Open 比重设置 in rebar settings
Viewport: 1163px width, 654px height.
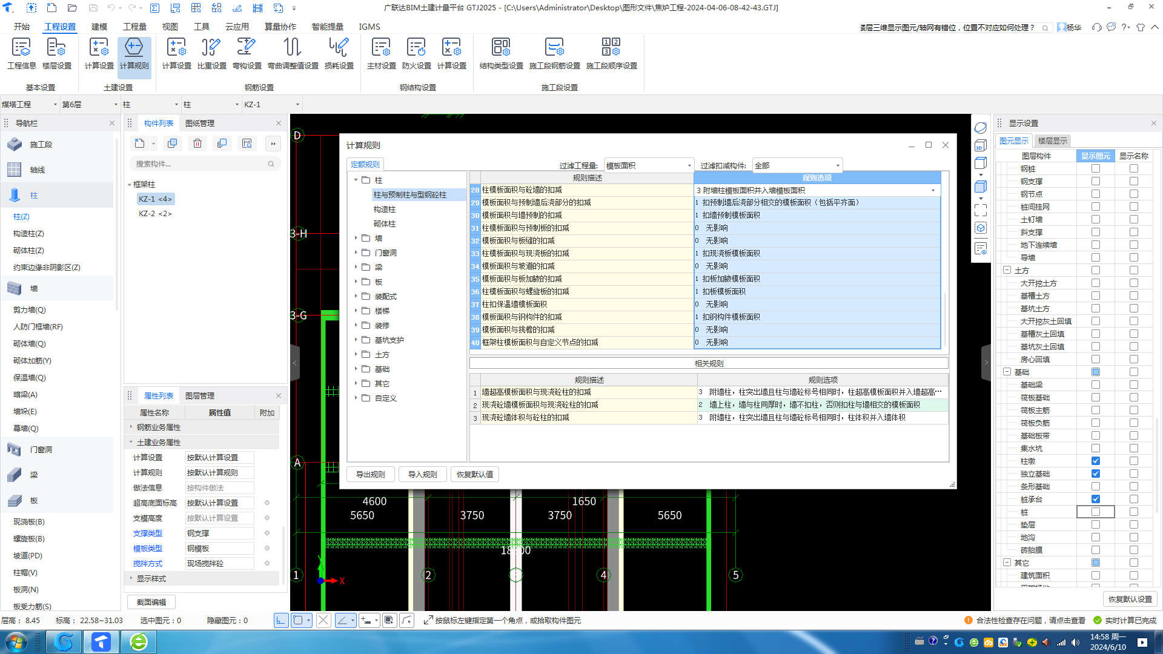[x=211, y=53]
